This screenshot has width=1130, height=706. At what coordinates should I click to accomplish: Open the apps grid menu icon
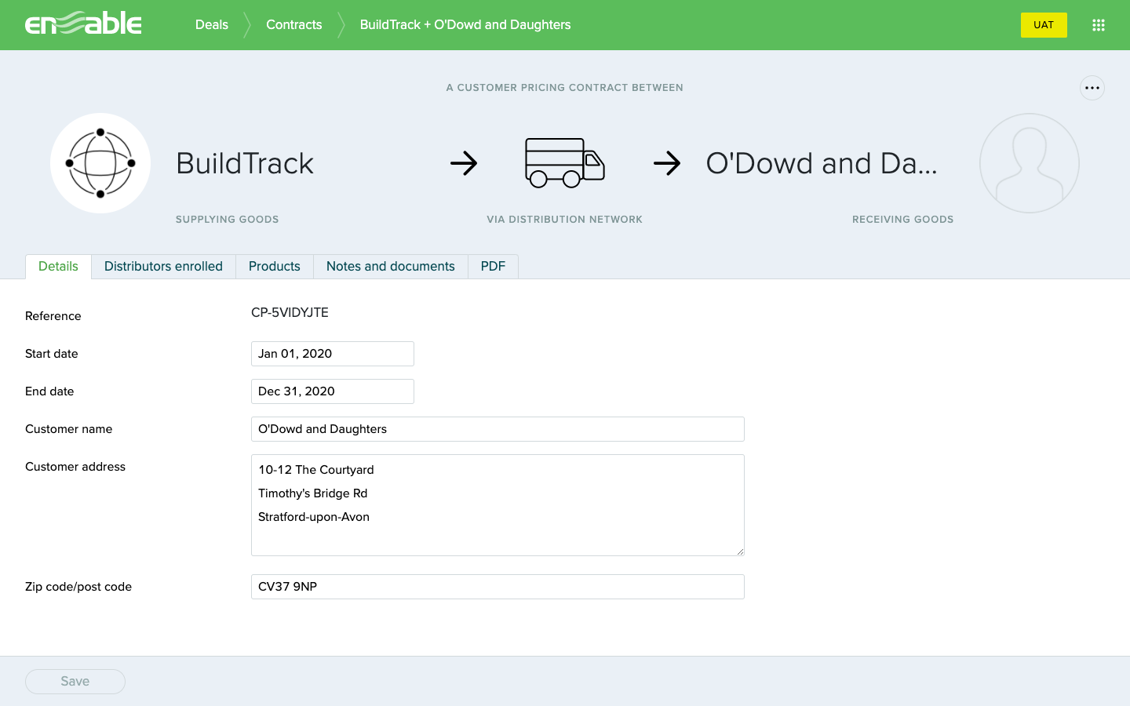tap(1099, 25)
